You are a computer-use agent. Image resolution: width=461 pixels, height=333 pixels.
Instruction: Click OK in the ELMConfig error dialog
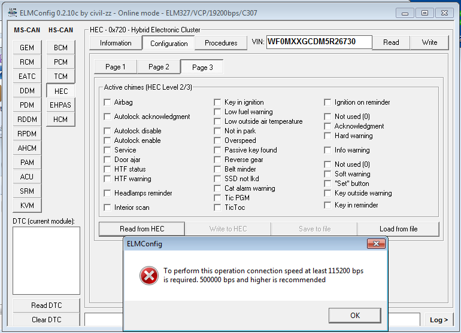point(355,315)
